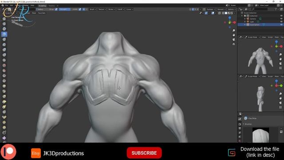
Task: Open the Stroke dropdown in the header
Action: [x=111, y=9]
